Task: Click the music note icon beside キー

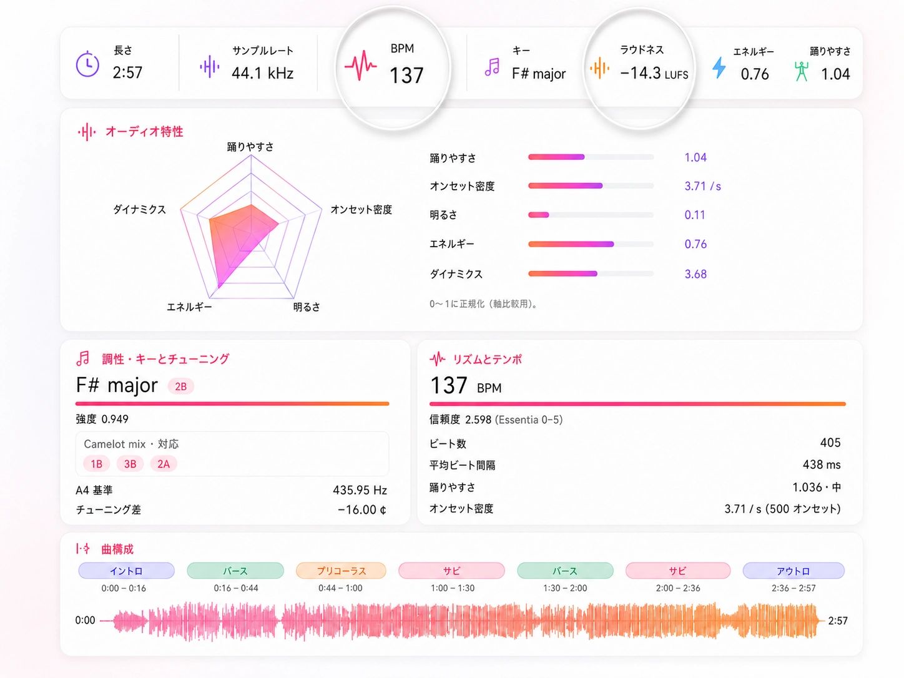Action: (492, 67)
